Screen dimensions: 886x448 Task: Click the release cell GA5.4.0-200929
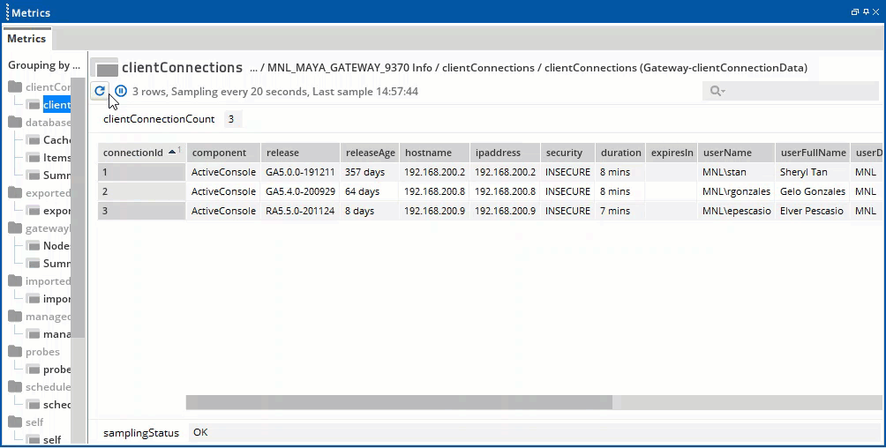pos(300,191)
